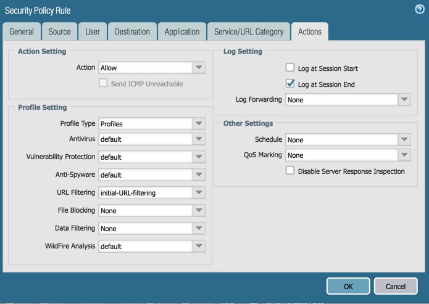Select the Application tab
Image resolution: width=429 pixels, height=304 pixels.
182,31
